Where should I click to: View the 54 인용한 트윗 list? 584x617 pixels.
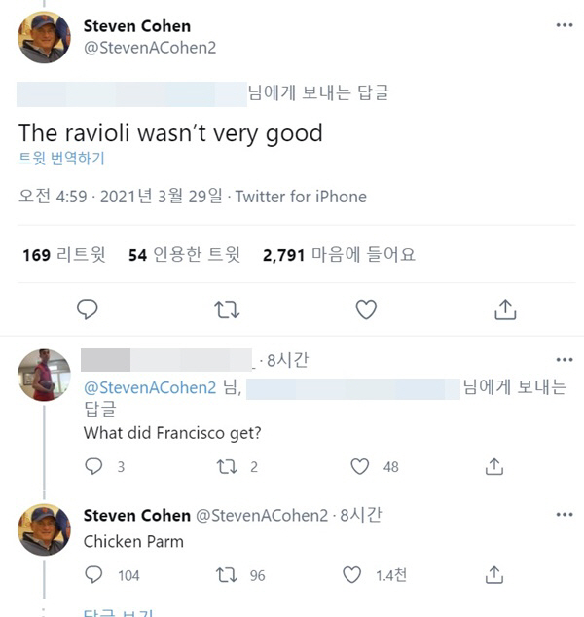click(184, 255)
